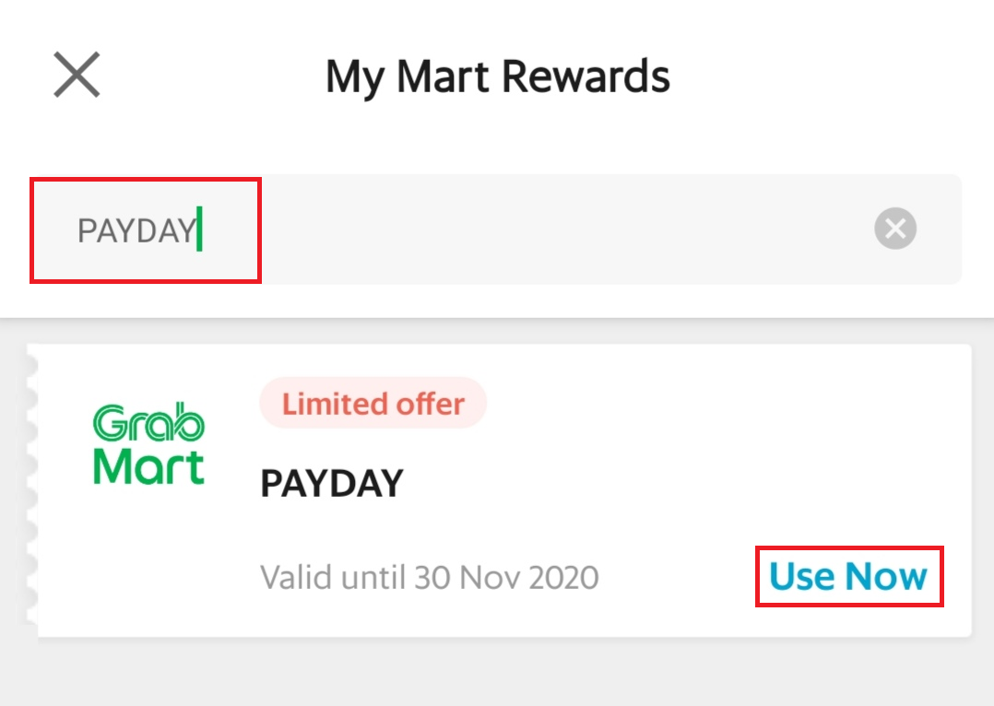Image resolution: width=994 pixels, height=706 pixels.
Task: Close the My Mart Rewards screen
Action: point(77,75)
